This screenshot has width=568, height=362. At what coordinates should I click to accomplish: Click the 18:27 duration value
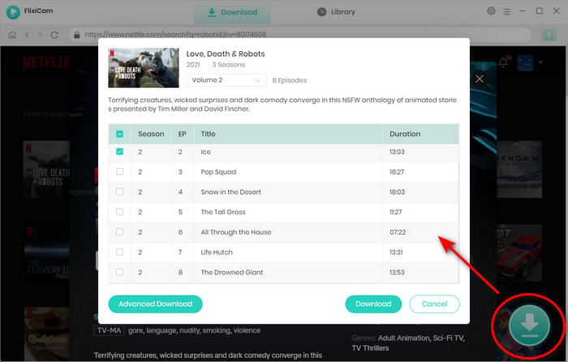pyautogui.click(x=397, y=172)
